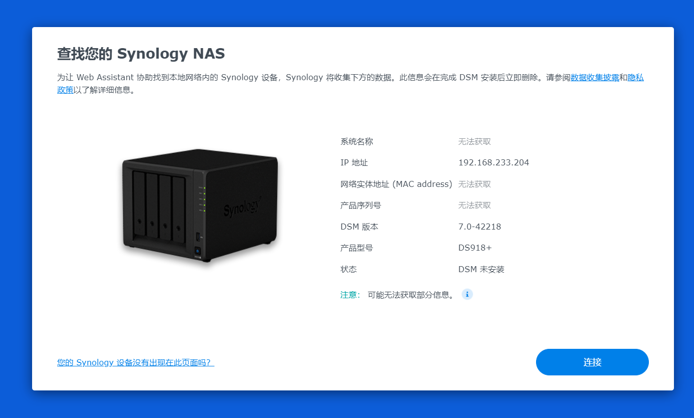
Task: Click the product model DS918+ text
Action: [x=475, y=248]
